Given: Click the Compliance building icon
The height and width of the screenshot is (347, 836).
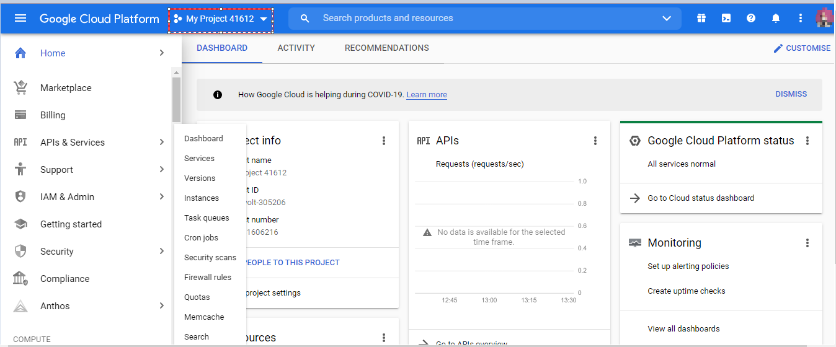Looking at the screenshot, I should click(x=20, y=279).
